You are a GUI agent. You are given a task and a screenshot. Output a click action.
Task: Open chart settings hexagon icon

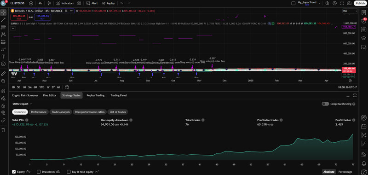pyautogui.click(x=335, y=3)
